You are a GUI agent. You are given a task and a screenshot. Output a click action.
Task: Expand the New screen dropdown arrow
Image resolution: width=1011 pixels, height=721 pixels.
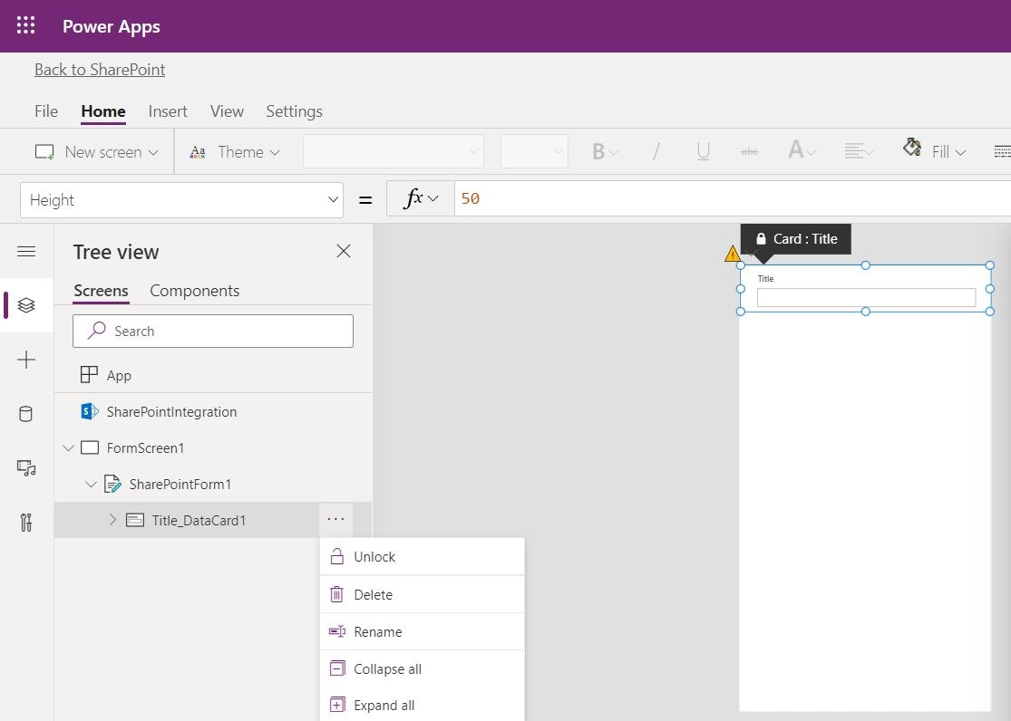[153, 153]
